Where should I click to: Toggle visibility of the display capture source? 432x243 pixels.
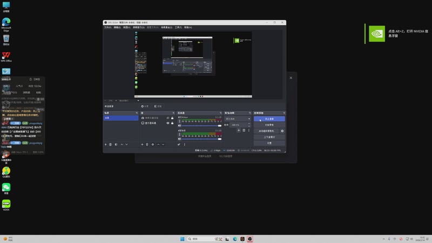168,123
